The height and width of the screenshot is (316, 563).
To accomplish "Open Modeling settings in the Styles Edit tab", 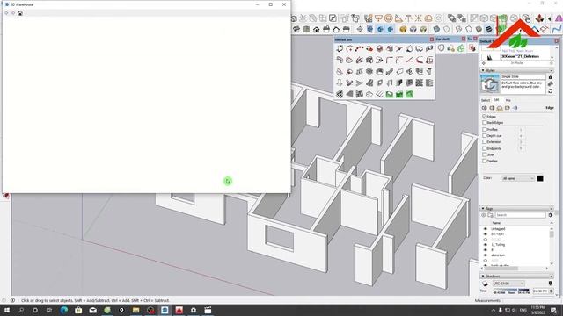I will pos(515,108).
